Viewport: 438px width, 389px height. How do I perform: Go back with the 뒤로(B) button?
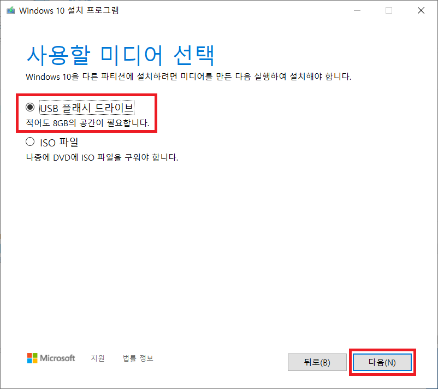pos(317,362)
